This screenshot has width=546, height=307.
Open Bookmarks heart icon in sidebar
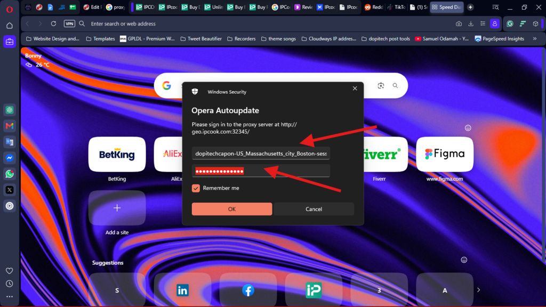10,271
